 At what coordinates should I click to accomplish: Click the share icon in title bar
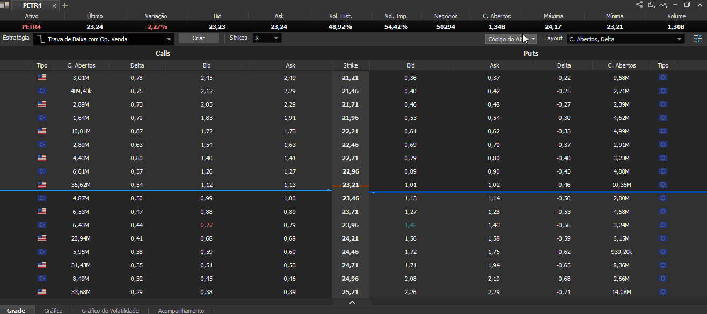tap(639, 5)
